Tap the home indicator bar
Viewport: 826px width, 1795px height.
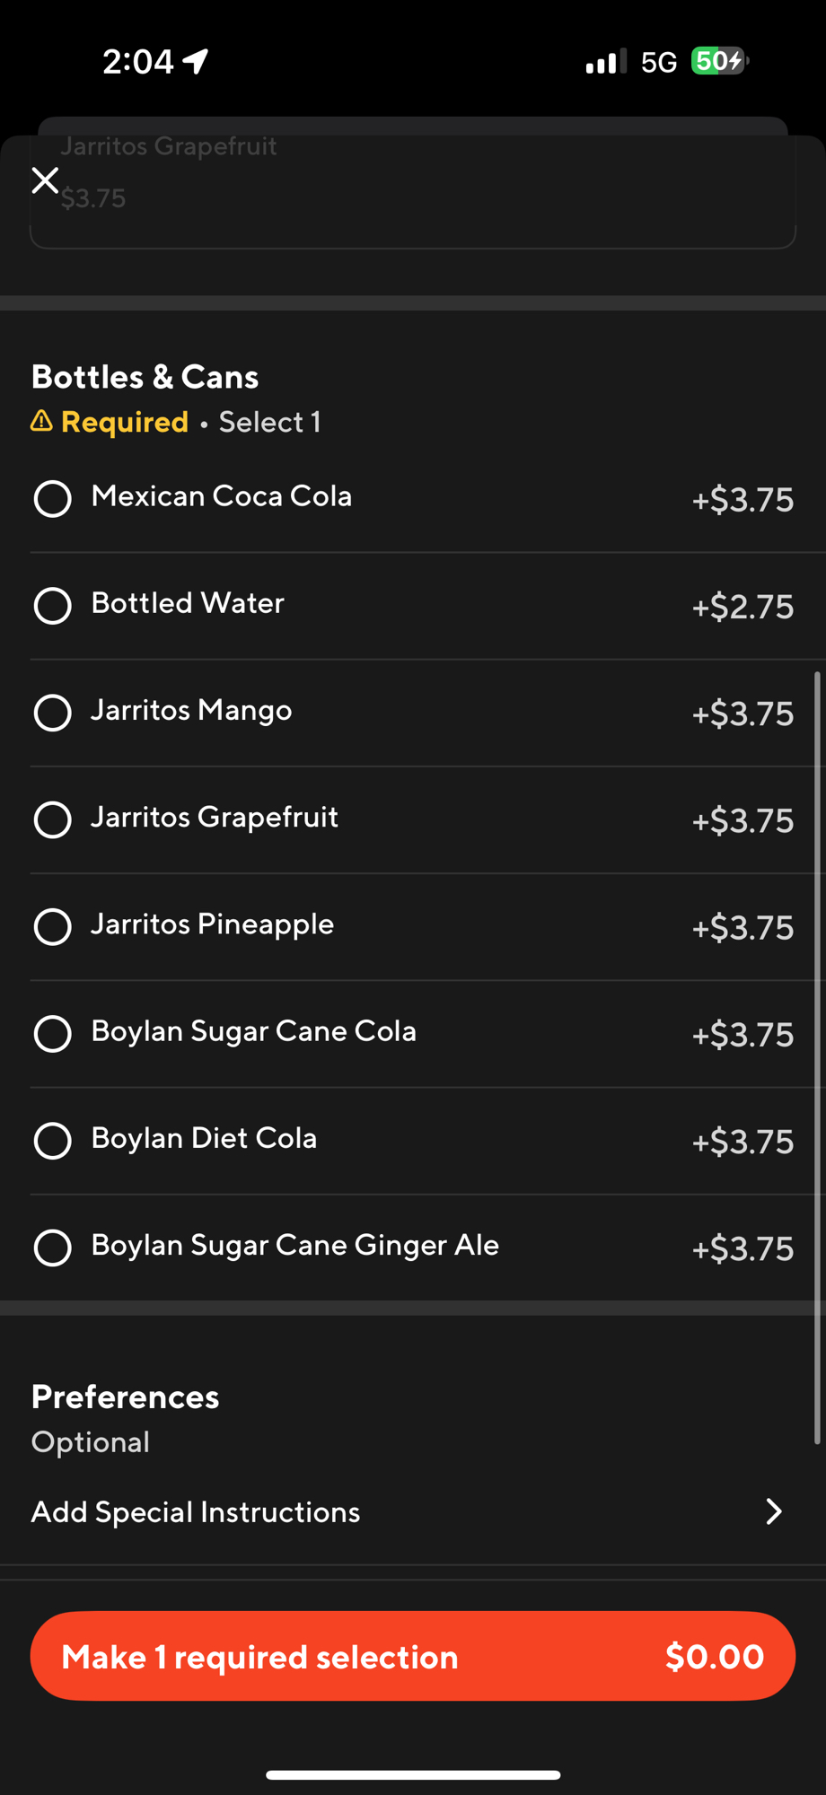(x=413, y=1774)
